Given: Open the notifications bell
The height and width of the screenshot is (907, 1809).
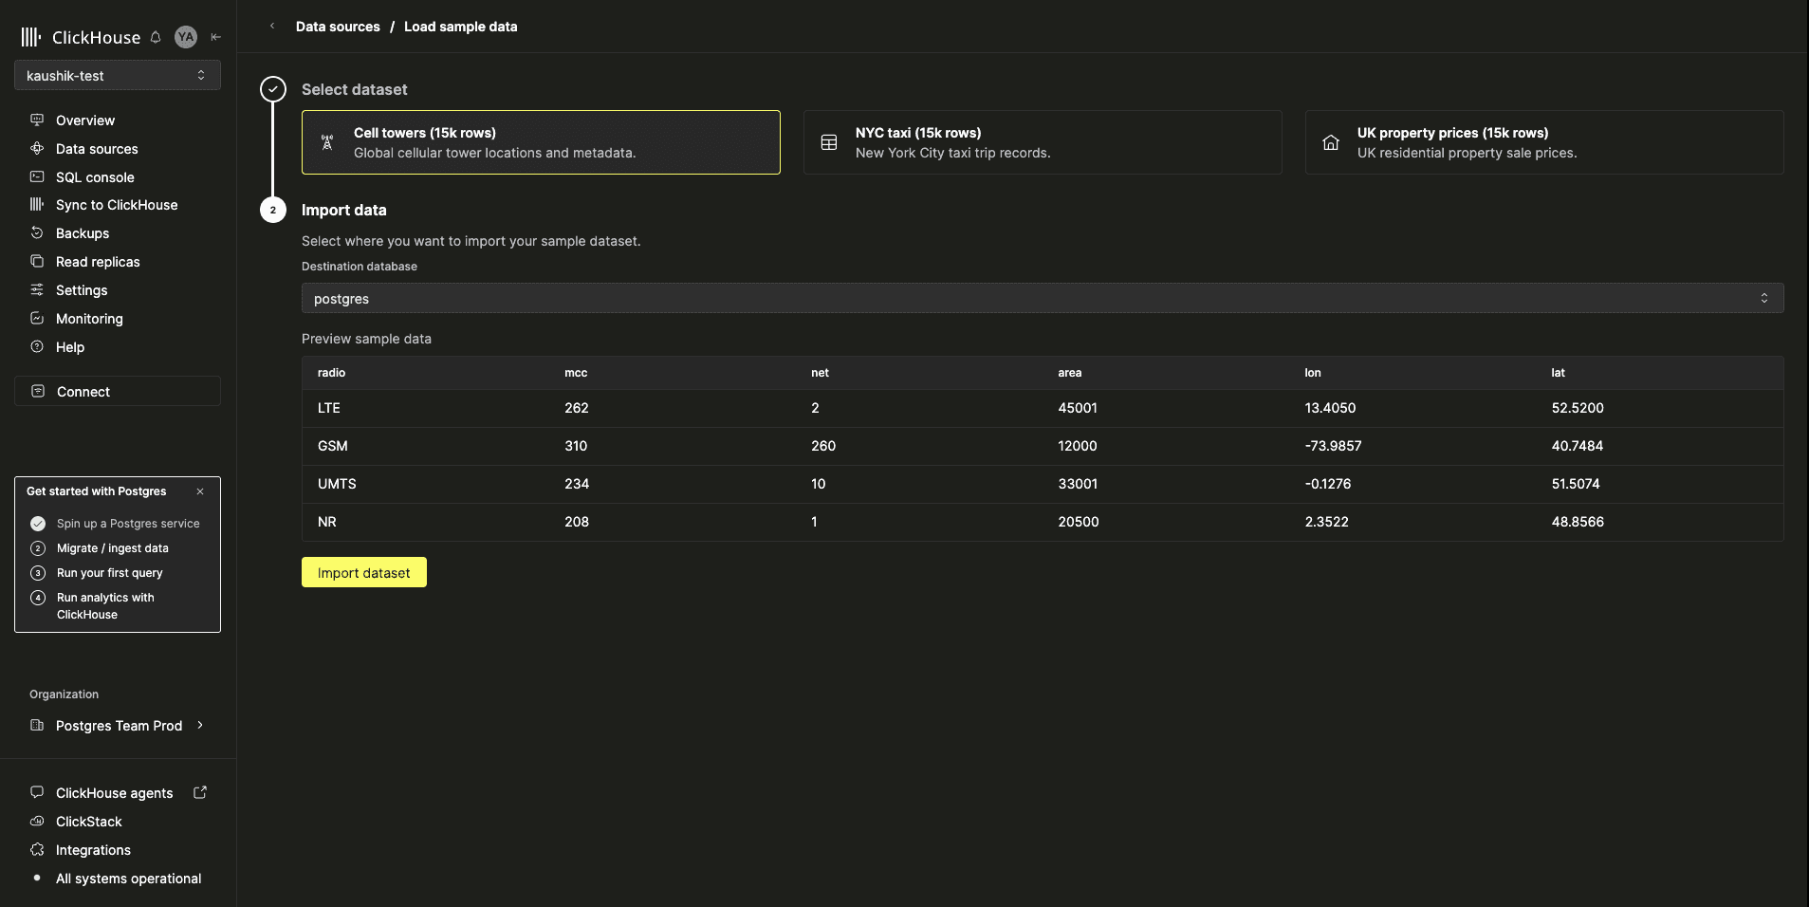Looking at the screenshot, I should pyautogui.click(x=156, y=37).
